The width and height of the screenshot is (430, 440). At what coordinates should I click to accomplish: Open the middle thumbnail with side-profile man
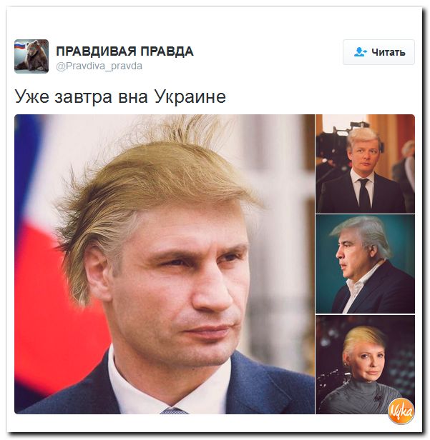[x=366, y=264]
